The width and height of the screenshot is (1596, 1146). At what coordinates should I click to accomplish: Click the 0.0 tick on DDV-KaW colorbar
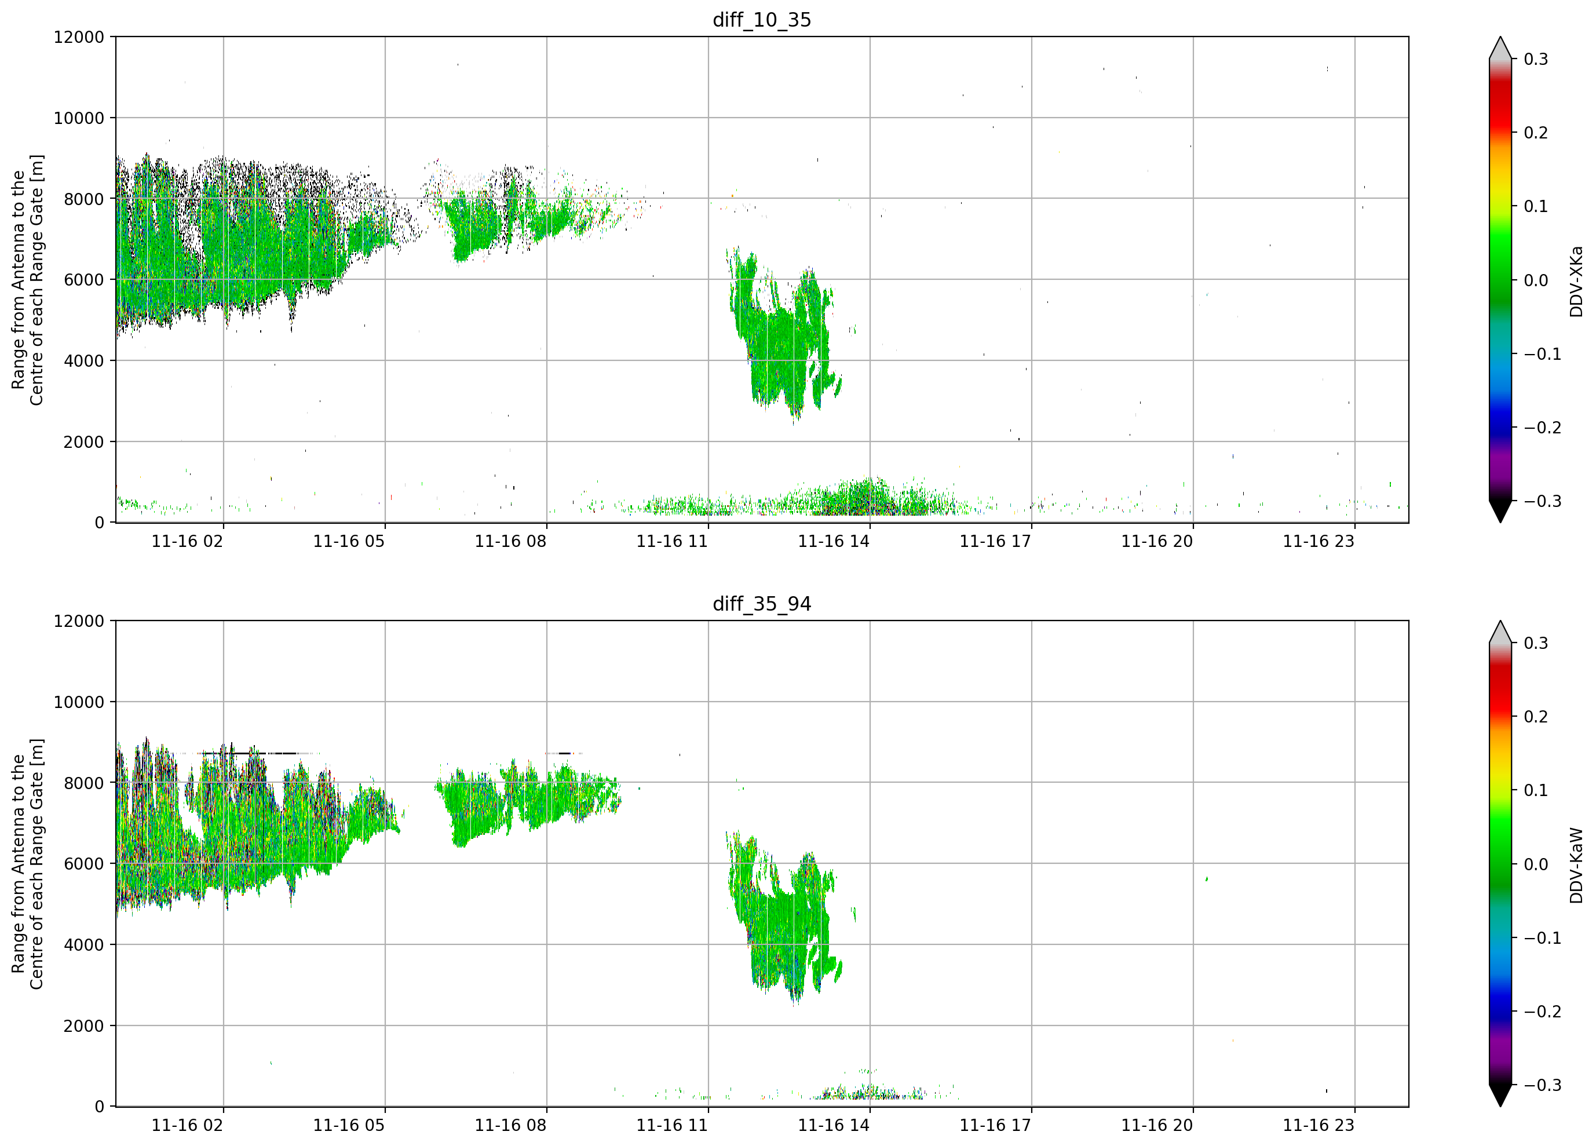pyautogui.click(x=1536, y=864)
